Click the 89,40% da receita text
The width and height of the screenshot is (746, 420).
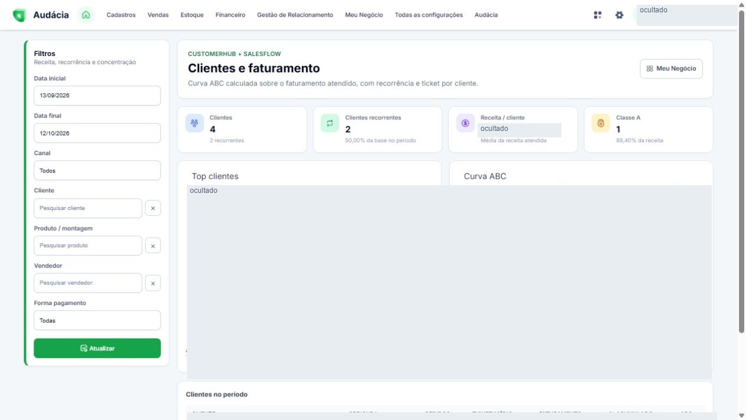tap(640, 140)
